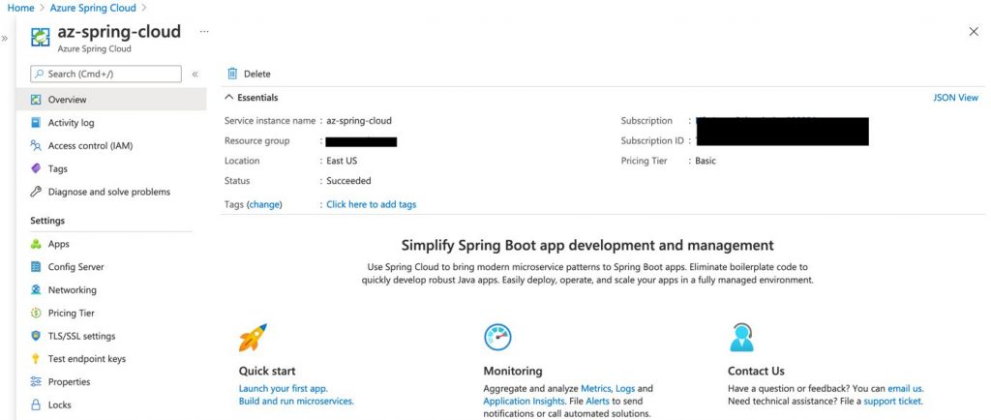Click the Delete trash icon
Screen dimensions: 991x420
[232, 74]
